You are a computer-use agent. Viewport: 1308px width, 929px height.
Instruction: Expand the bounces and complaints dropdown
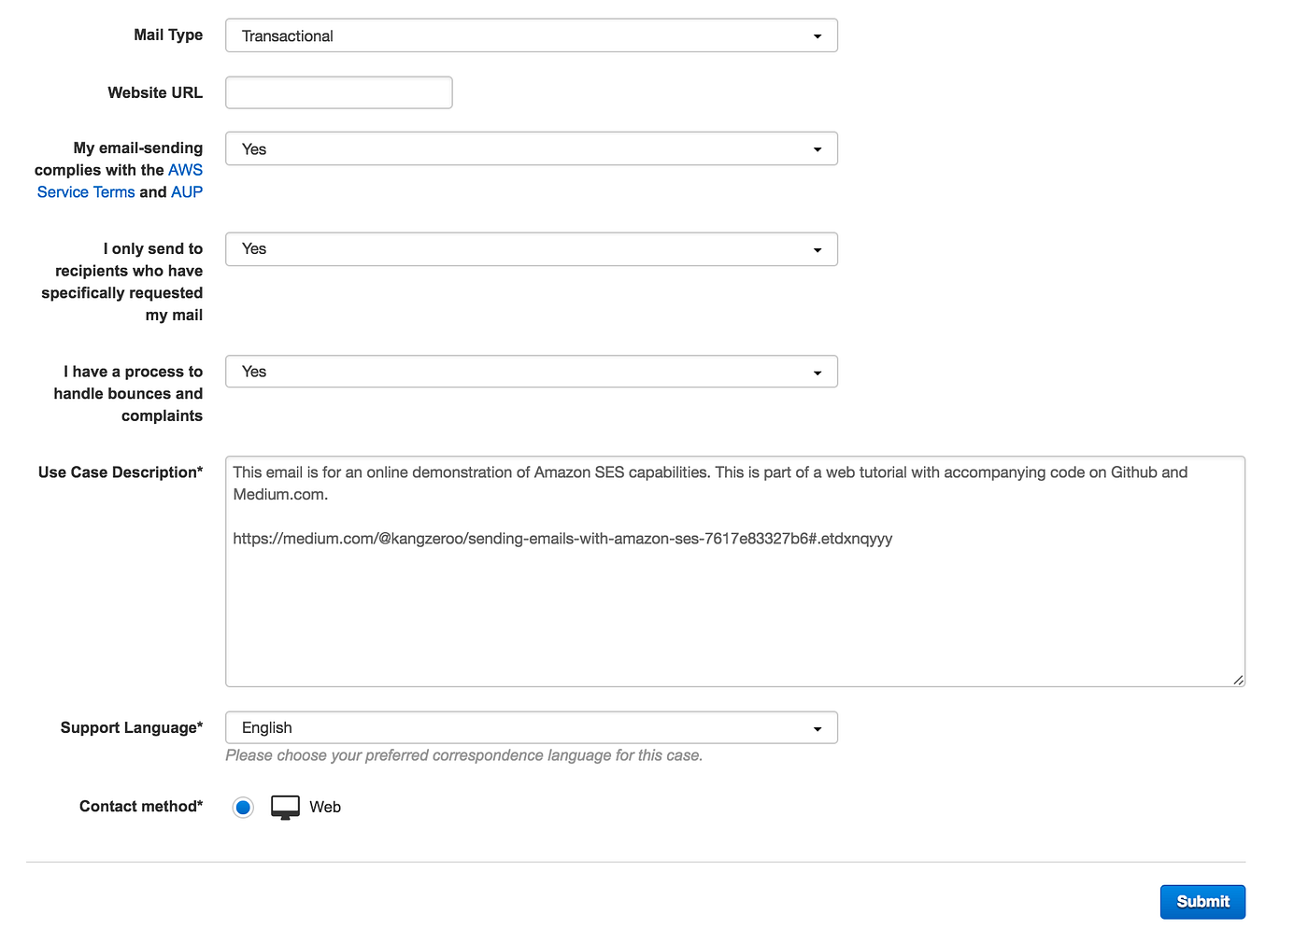[532, 372]
